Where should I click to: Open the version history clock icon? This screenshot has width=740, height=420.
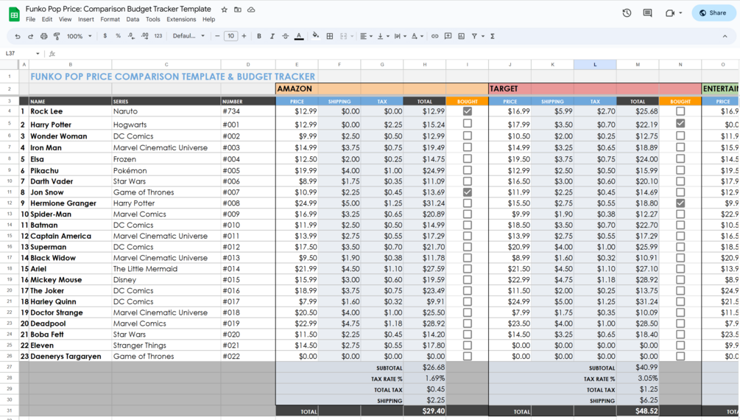point(627,13)
